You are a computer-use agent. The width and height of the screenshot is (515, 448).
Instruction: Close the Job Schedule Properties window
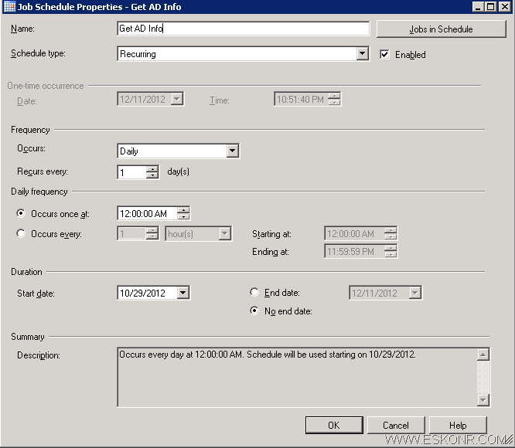(x=504, y=6)
